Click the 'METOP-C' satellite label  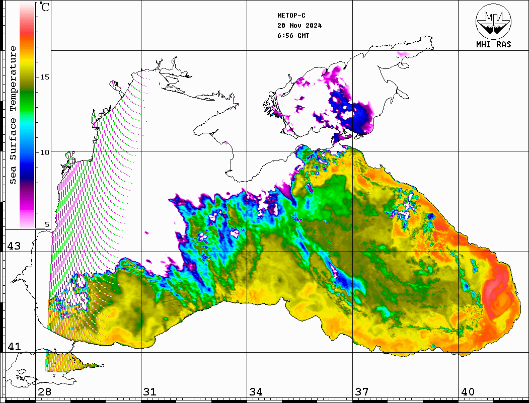291,16
